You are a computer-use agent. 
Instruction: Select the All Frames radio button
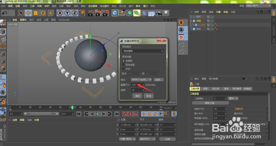(123, 61)
